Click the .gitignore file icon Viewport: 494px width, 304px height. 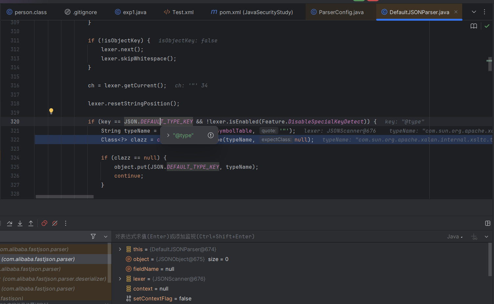click(x=68, y=12)
